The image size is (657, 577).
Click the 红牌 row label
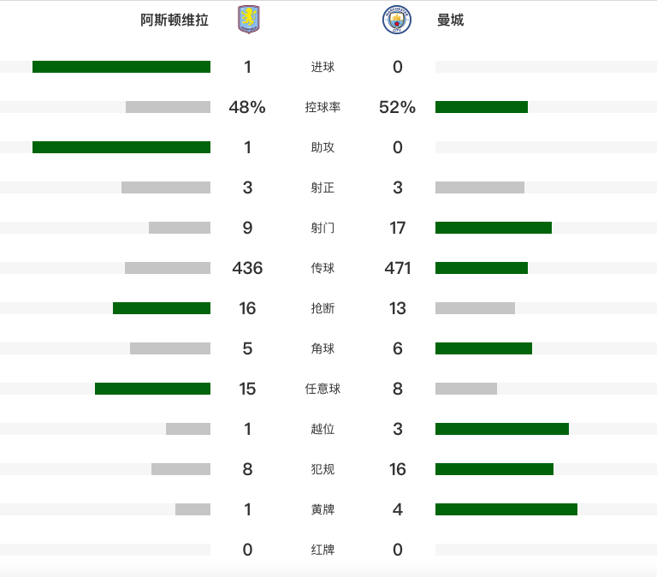click(323, 550)
